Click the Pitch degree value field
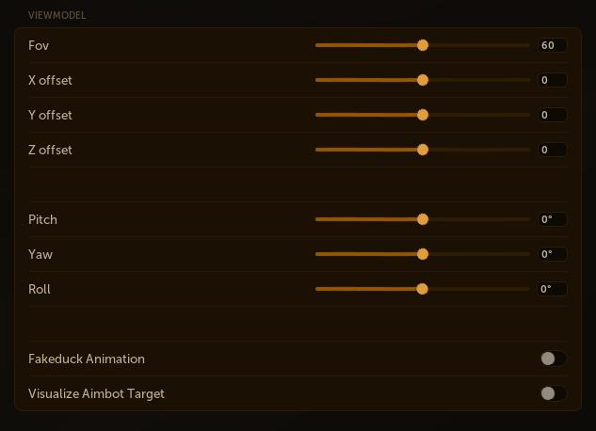 553,219
